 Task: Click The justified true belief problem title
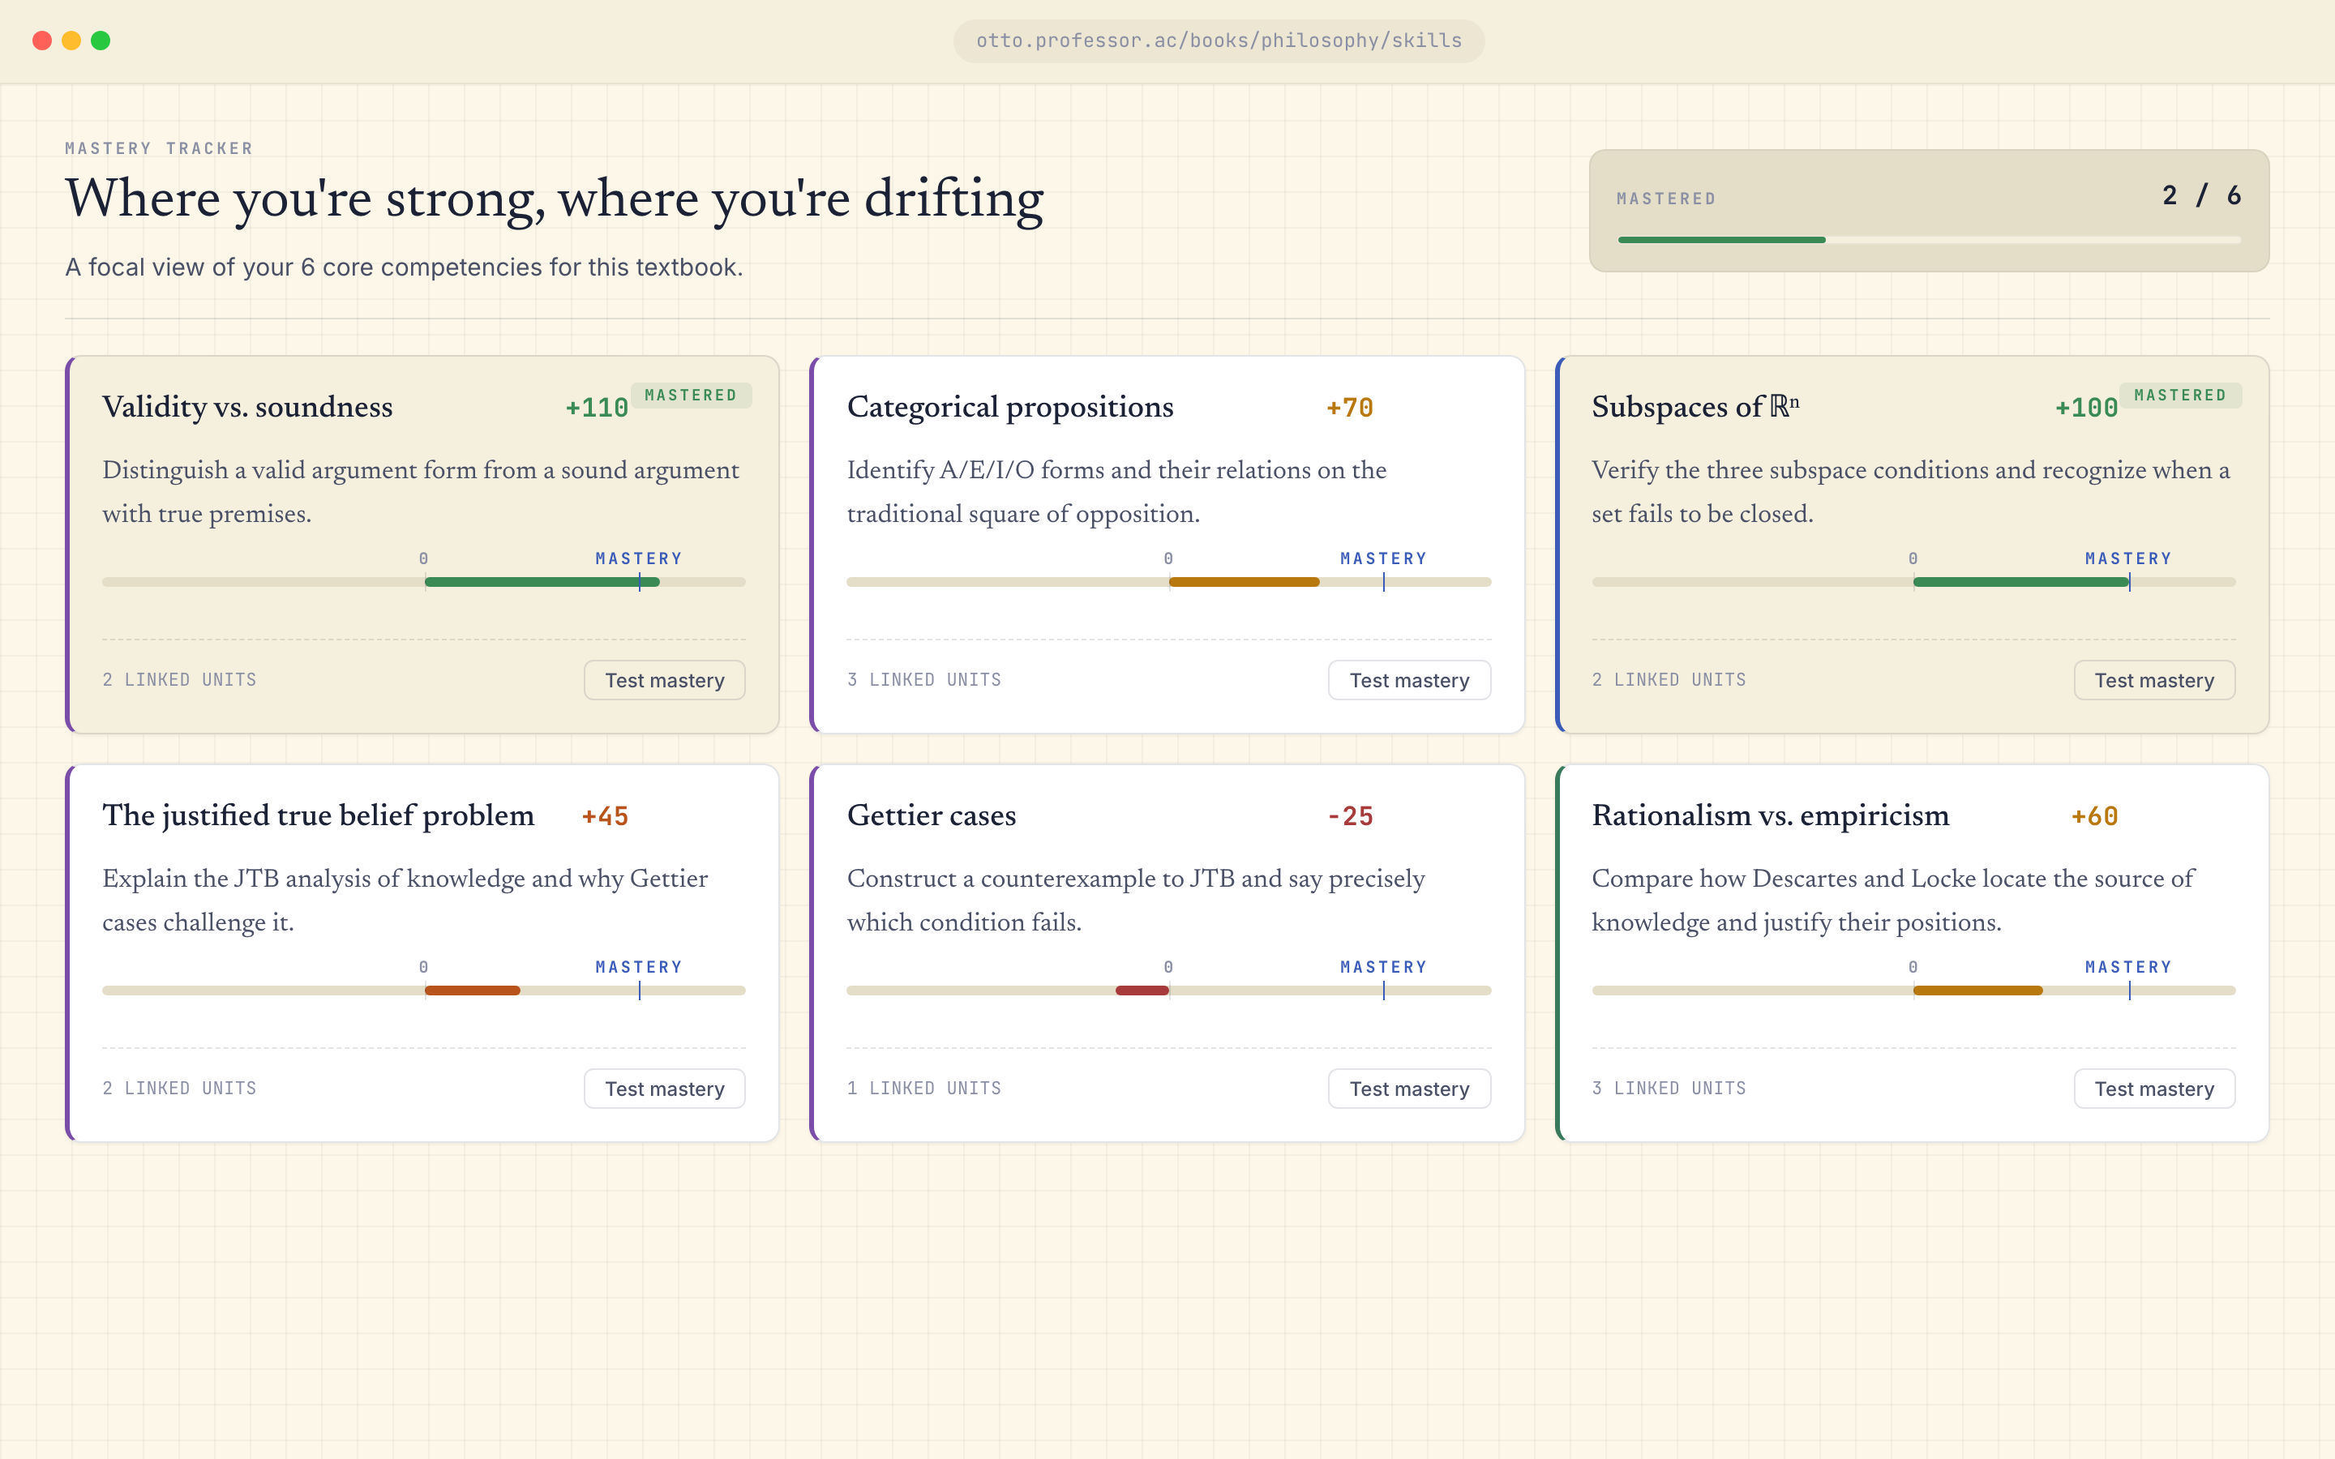coord(319,815)
